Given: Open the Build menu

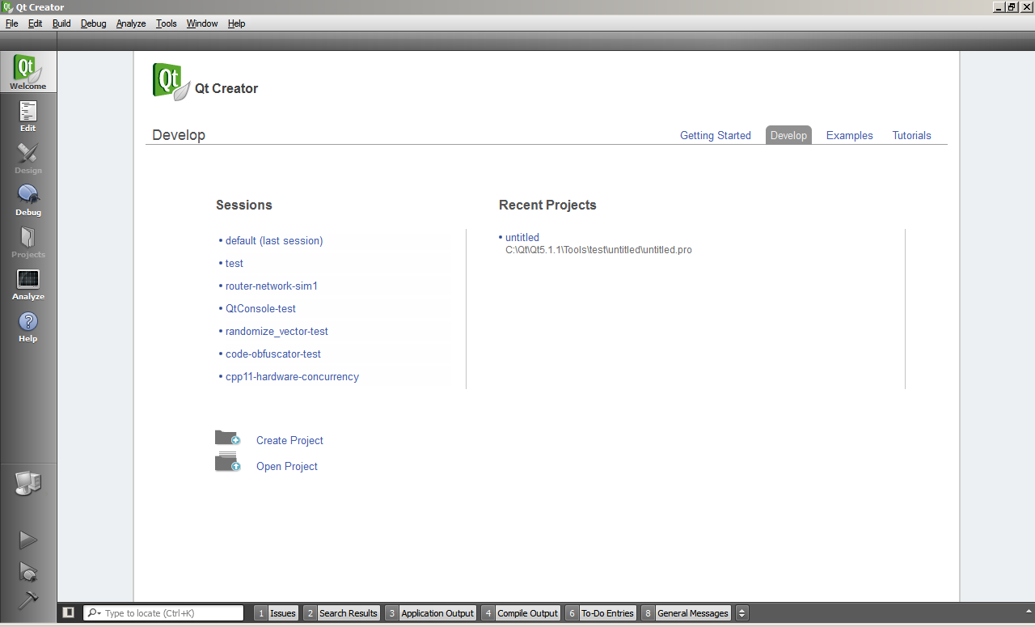Looking at the screenshot, I should pyautogui.click(x=61, y=23).
